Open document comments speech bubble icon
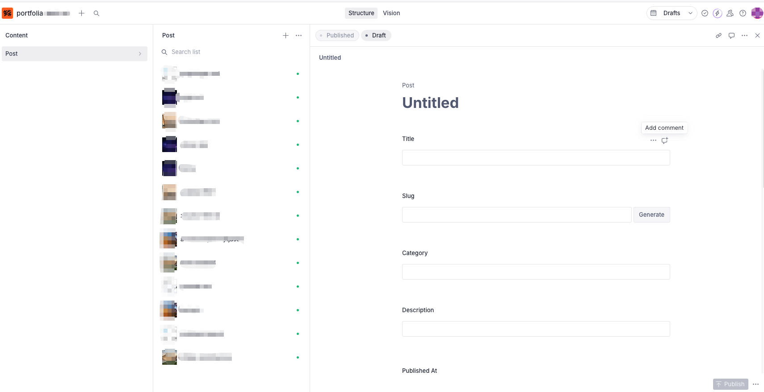 731,36
